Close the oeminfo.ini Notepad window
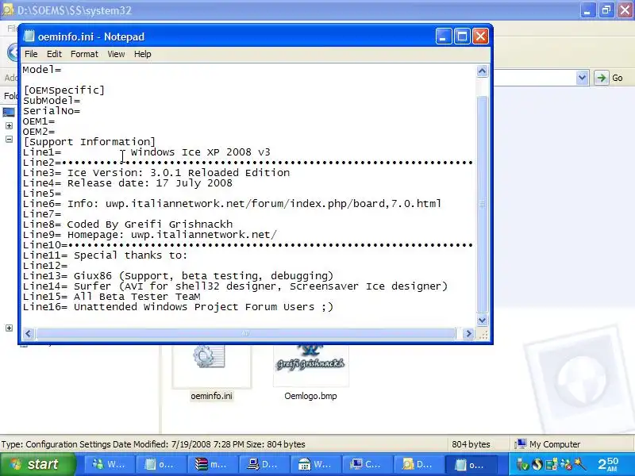Screen dimensions: 635x476 (481, 36)
